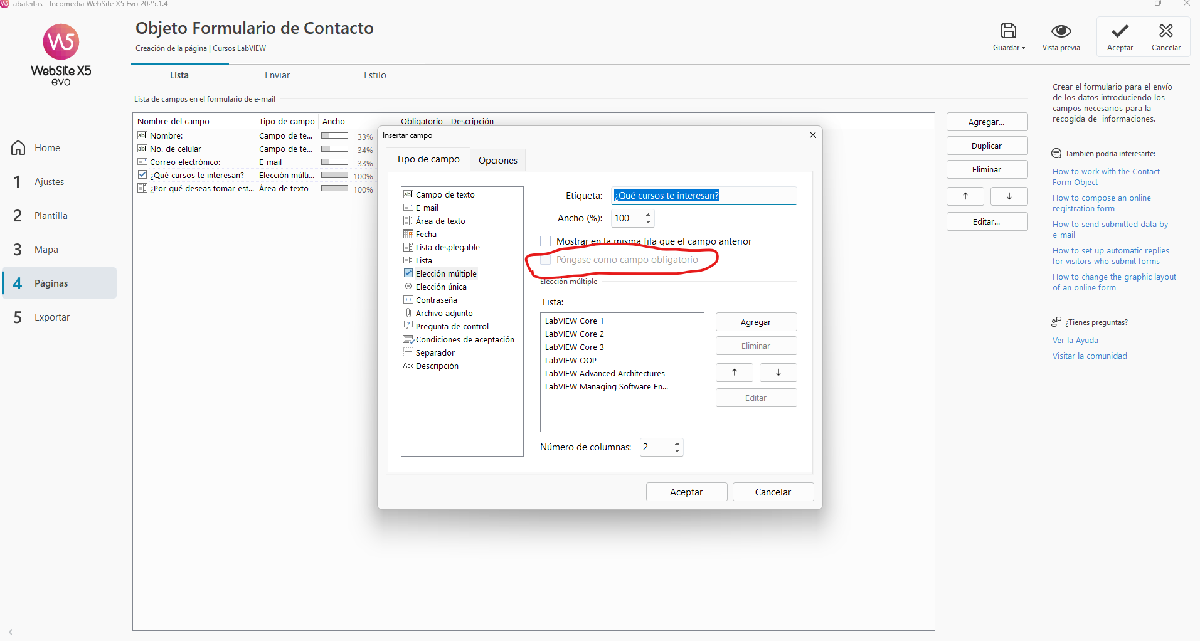The width and height of the screenshot is (1200, 641).
Task: Select the Elección única field type
Action: pos(441,287)
